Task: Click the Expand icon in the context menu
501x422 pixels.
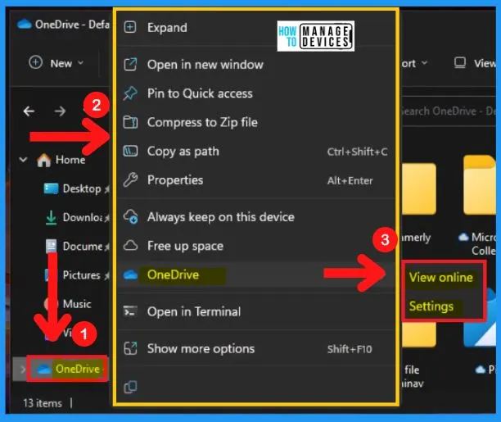Action: point(130,27)
